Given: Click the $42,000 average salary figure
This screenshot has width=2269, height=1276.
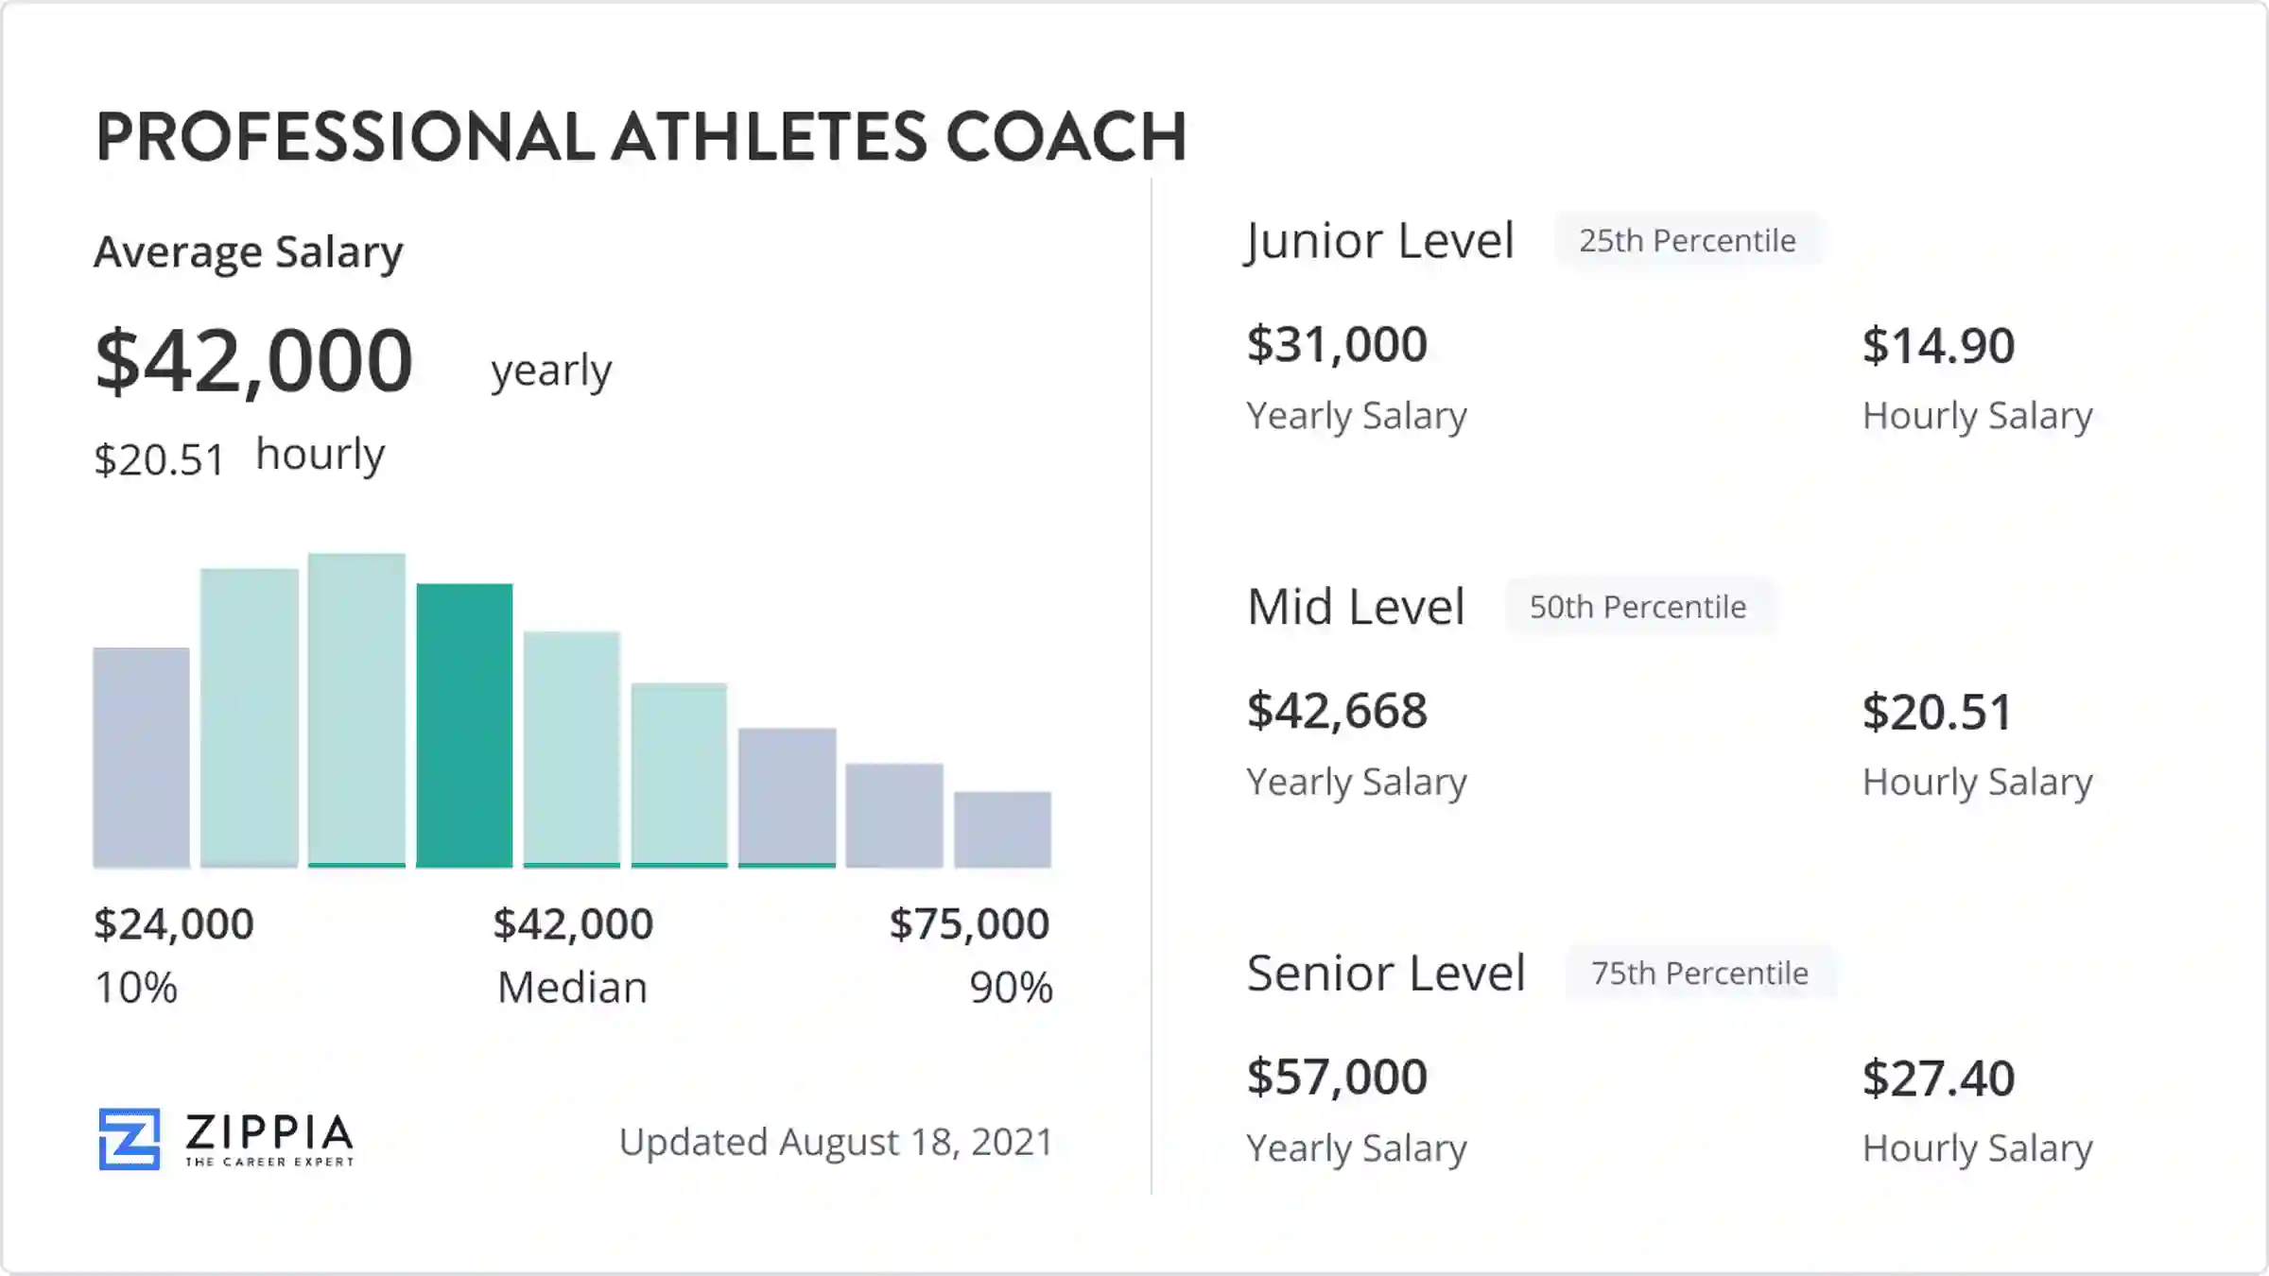Looking at the screenshot, I should pos(254,360).
